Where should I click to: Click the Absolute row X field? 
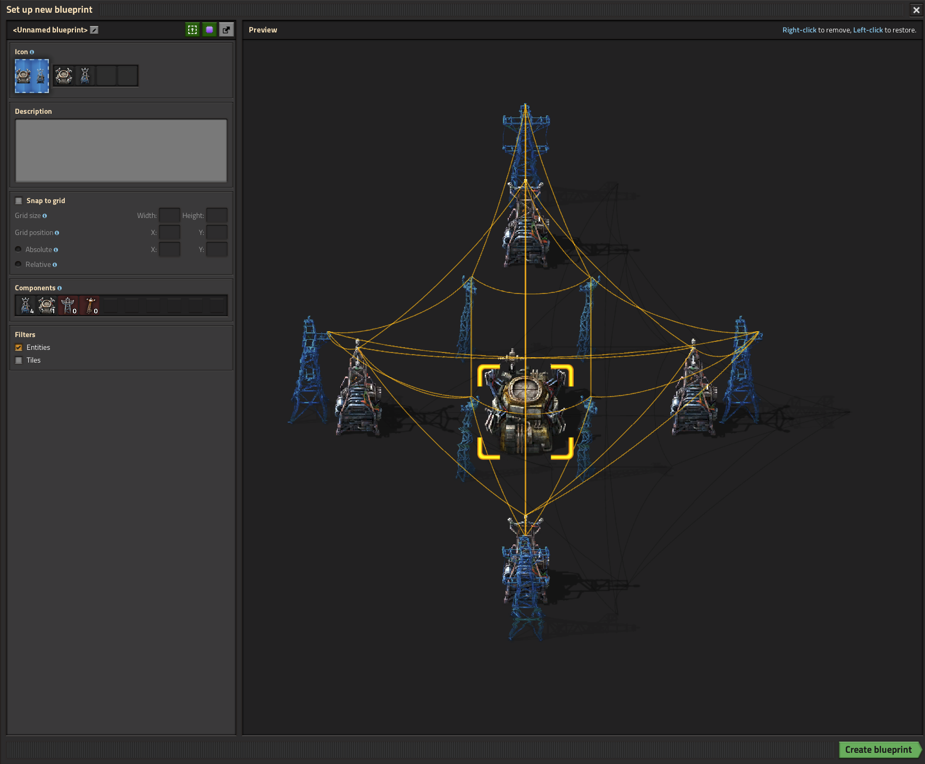click(170, 249)
